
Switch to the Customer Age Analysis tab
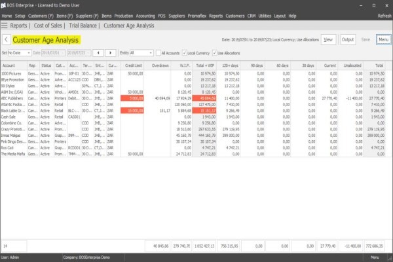129,26
